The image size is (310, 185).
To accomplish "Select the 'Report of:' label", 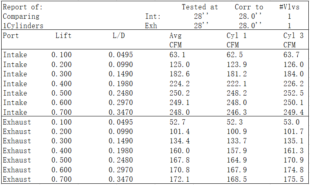I will coord(22,7).
